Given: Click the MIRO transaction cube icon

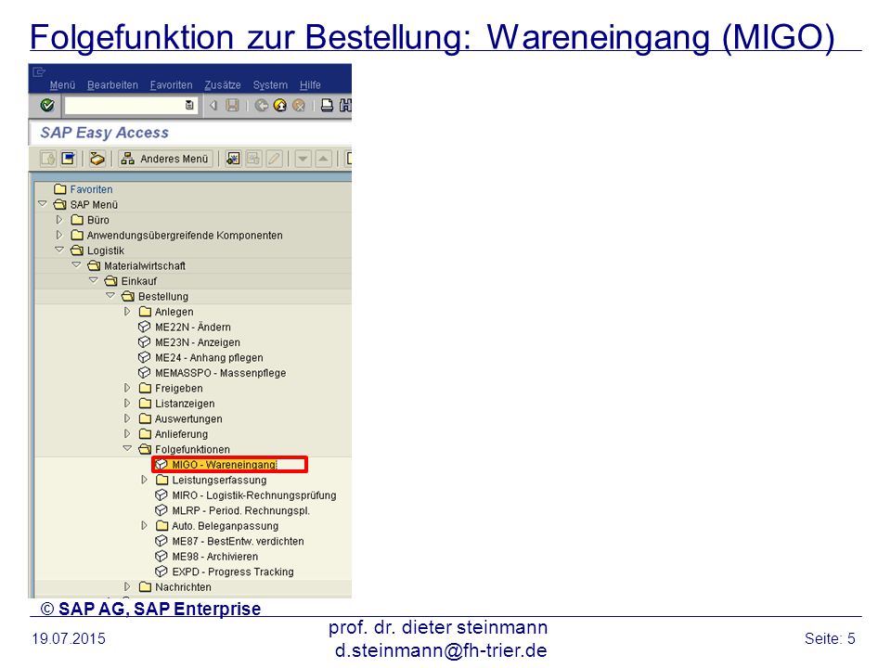Looking at the screenshot, I should tap(161, 495).
